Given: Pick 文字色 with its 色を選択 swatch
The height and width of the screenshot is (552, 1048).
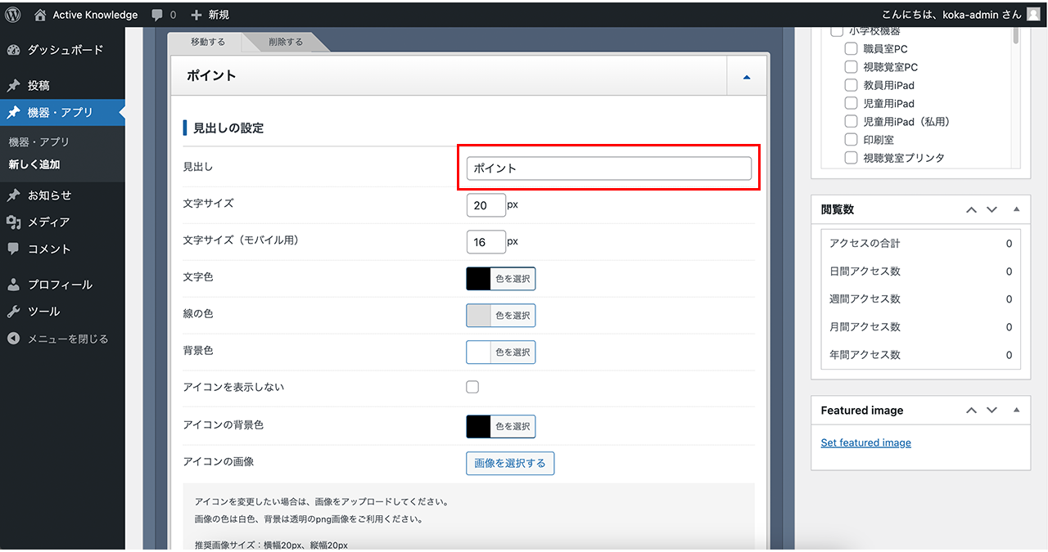Looking at the screenshot, I should click(x=500, y=279).
